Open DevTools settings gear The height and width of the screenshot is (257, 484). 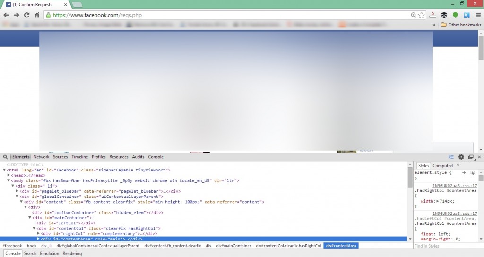[461, 157]
